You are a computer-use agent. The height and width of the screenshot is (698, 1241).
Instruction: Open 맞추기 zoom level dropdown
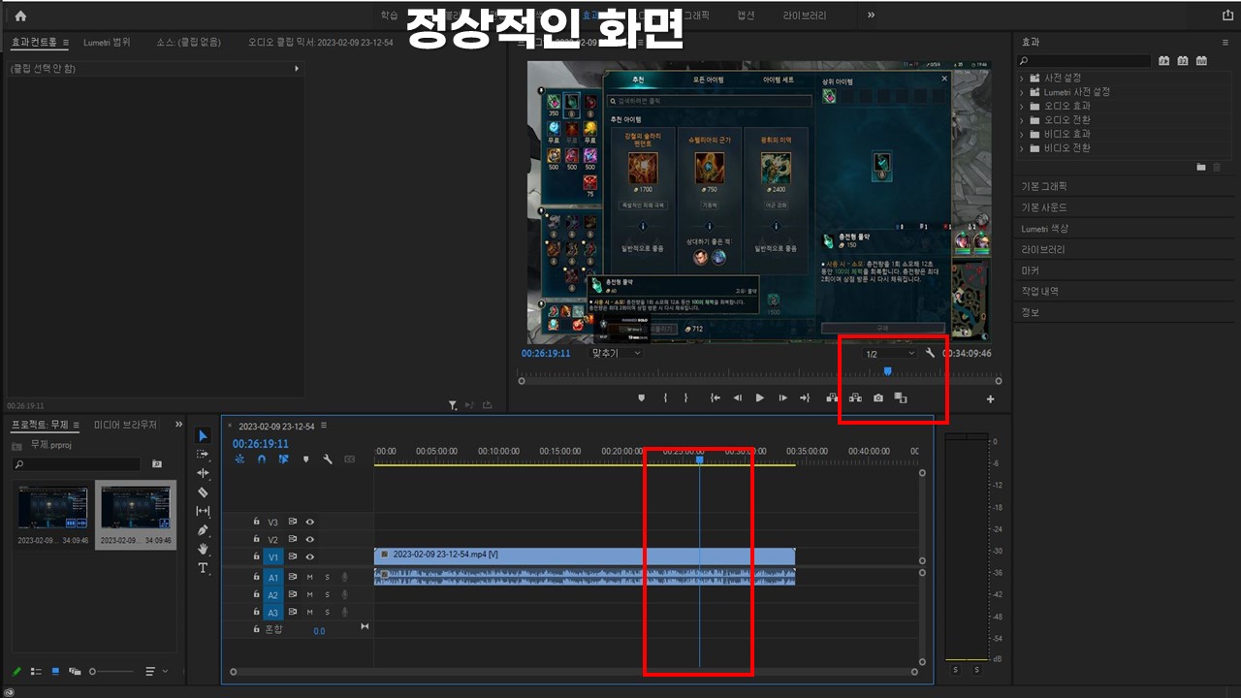617,353
